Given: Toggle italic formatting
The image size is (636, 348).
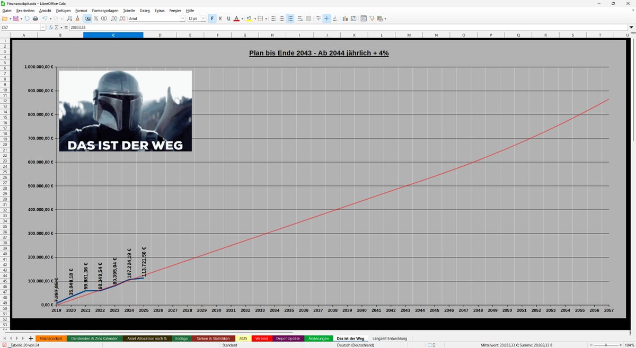Looking at the screenshot, I should [220, 19].
